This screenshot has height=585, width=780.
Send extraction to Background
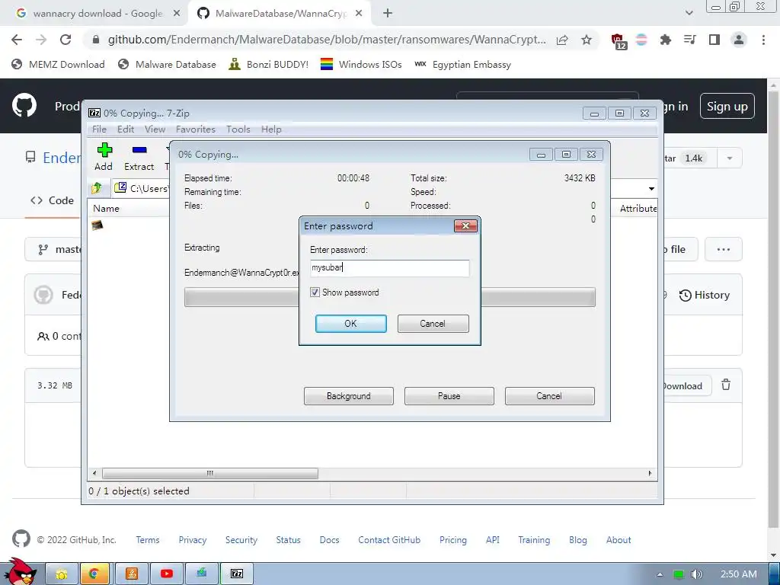coord(349,396)
